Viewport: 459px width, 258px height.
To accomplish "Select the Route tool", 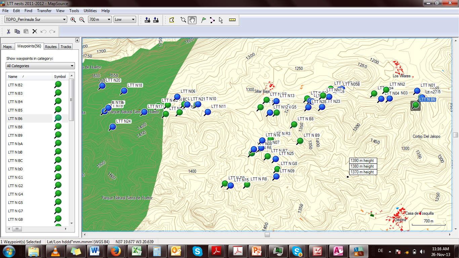I will click(x=212, y=20).
